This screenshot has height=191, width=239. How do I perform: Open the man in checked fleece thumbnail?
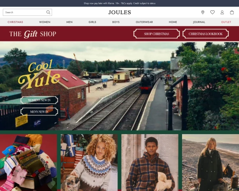click(150, 162)
